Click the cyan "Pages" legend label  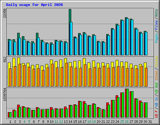pyautogui.click(x=156, y=38)
